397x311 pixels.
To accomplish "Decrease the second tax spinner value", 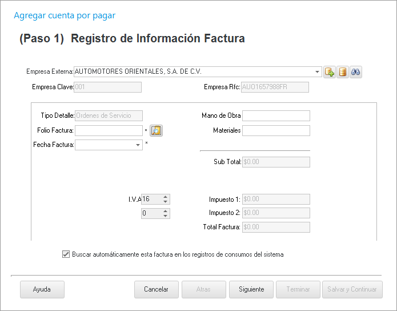I will pos(166,216).
